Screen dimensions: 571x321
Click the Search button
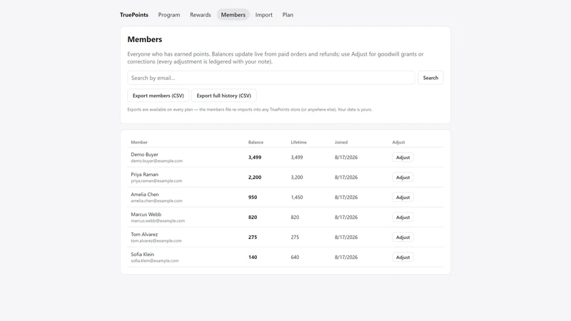(x=430, y=78)
